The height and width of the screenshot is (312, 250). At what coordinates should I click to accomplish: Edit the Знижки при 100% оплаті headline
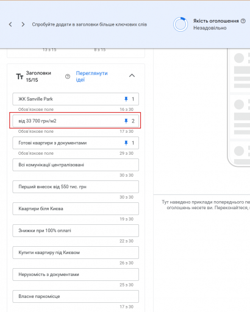76,230
